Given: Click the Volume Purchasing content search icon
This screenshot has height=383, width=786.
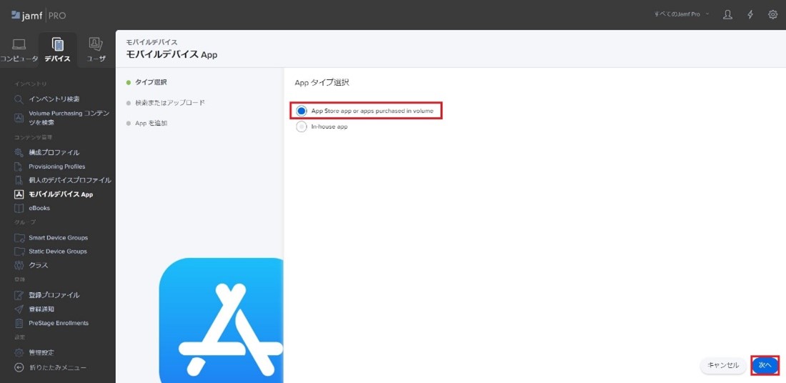Looking at the screenshot, I should 19,118.
